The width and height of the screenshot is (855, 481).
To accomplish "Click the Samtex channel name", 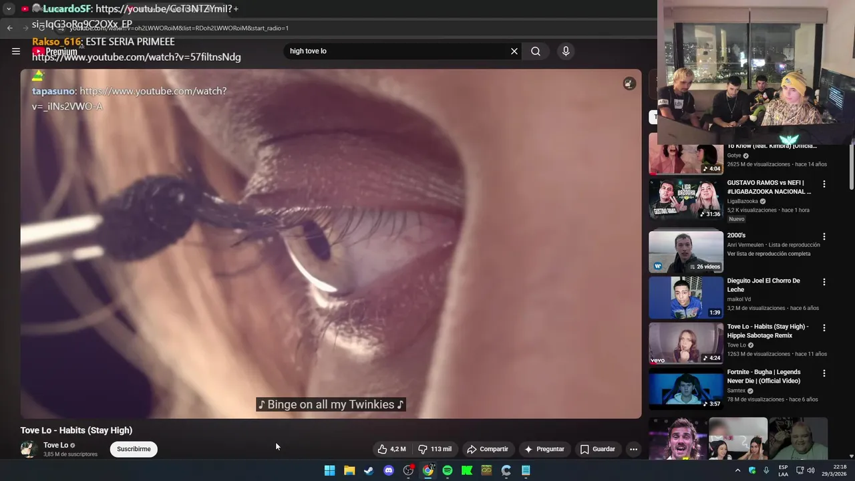I will pos(736,391).
